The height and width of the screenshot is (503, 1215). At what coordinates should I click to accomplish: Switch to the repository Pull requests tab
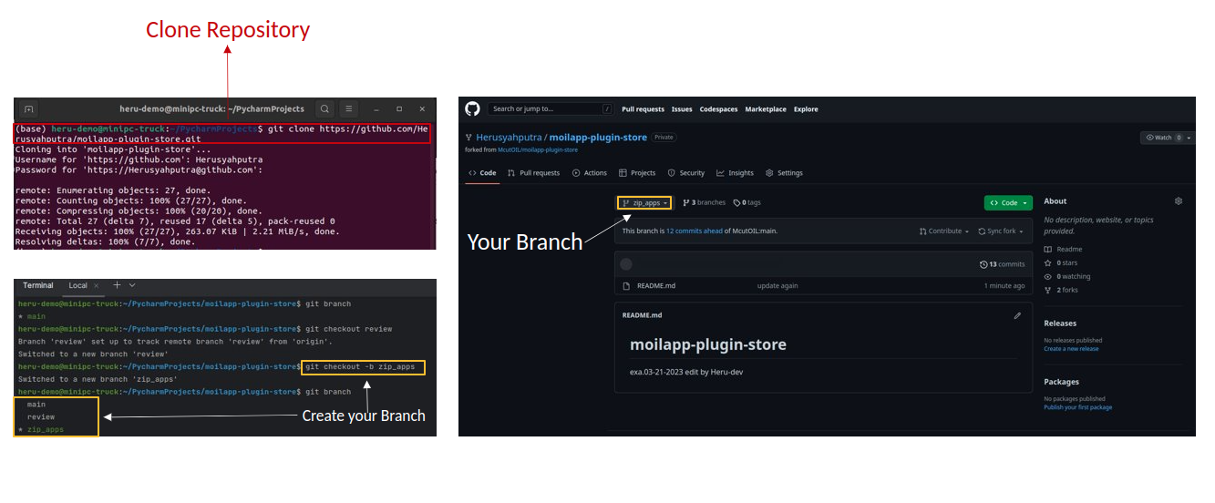tap(533, 173)
